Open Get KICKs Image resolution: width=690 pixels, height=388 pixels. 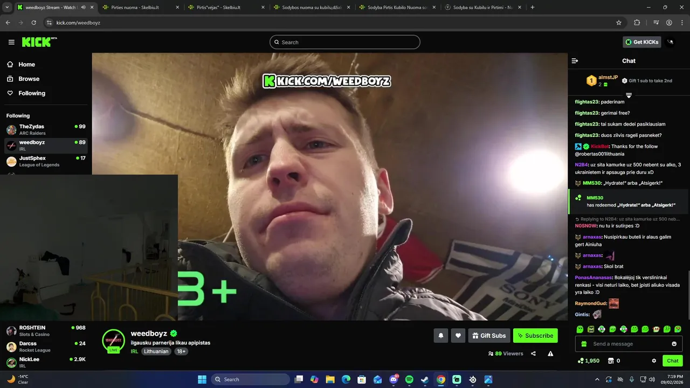(642, 42)
